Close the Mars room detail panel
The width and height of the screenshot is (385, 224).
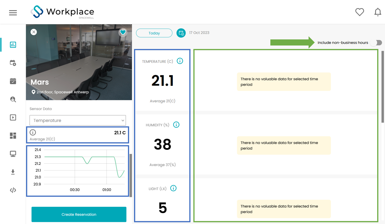34,32
